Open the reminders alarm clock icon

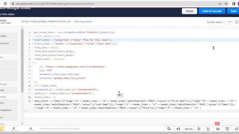[227, 129]
